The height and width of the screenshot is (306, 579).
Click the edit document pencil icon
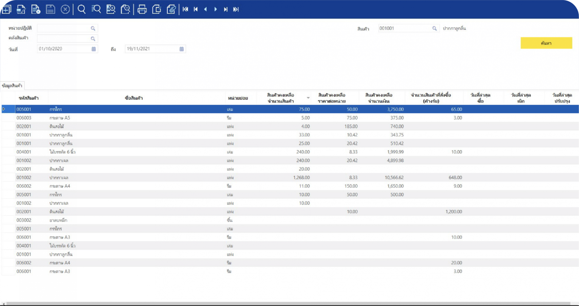(21, 9)
